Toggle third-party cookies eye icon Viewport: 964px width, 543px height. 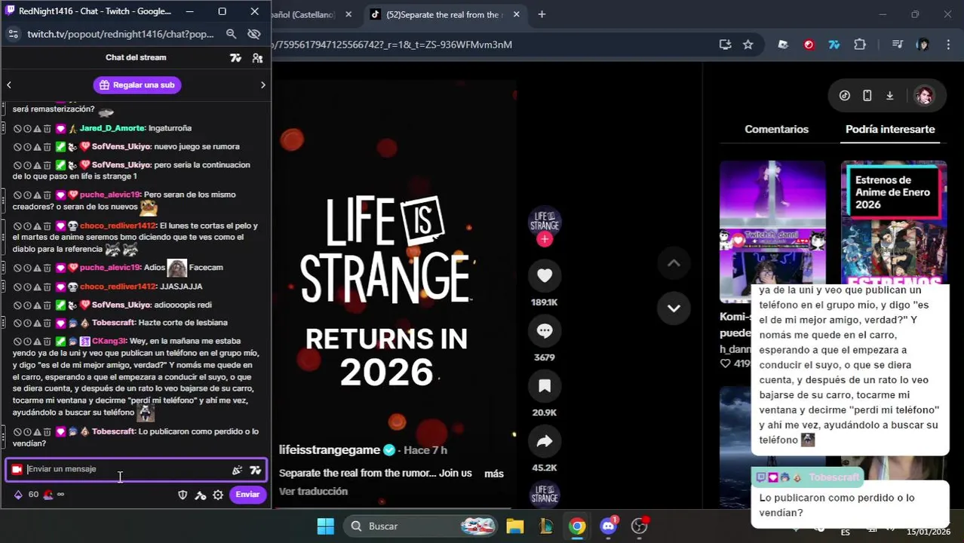[x=254, y=34]
